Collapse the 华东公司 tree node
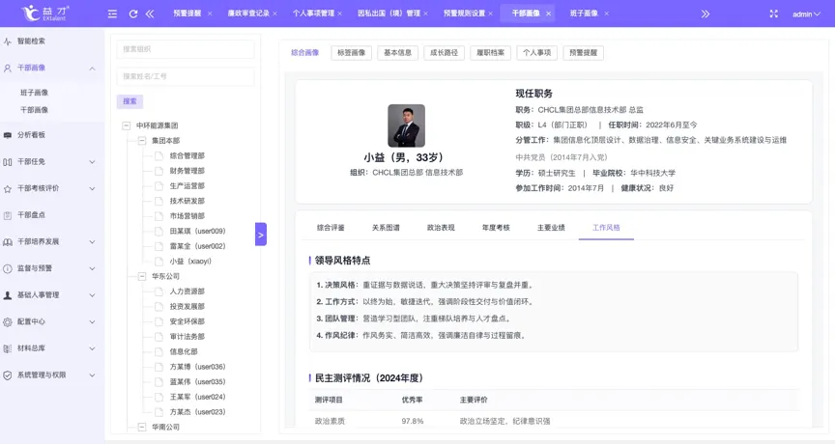836x444 pixels. [142, 276]
